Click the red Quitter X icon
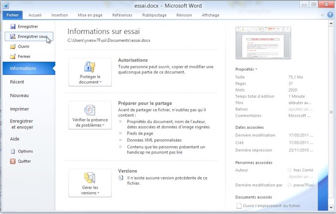This screenshot has width=336, height=214. 13,161
